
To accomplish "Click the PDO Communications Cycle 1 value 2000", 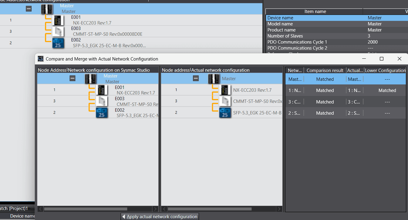I will (x=373, y=42).
